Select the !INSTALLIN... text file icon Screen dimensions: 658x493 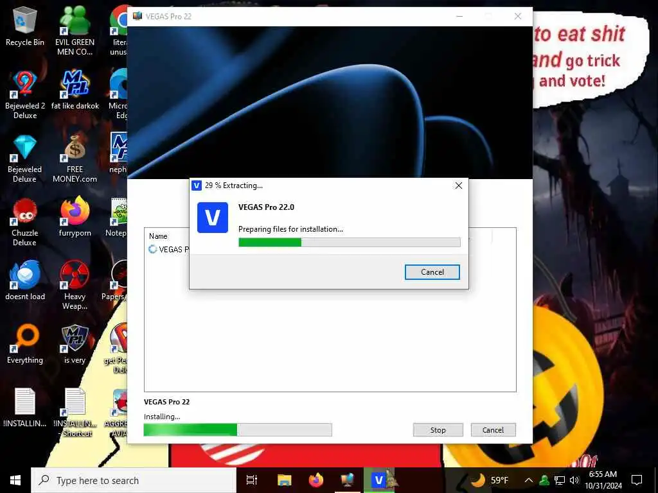(25, 408)
